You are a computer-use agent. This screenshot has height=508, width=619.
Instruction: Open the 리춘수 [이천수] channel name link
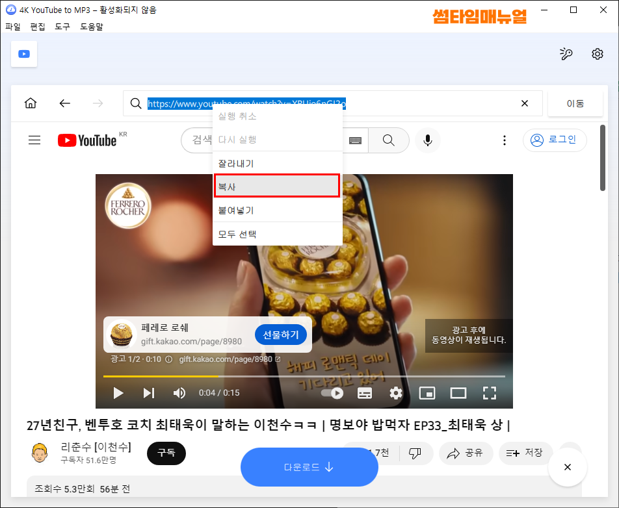(96, 447)
